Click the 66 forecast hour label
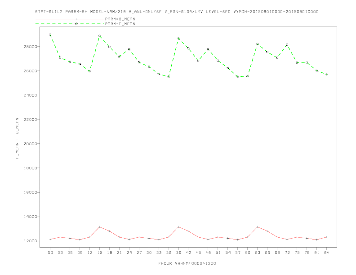This screenshot has width=356, height=275. pyautogui.click(x=267, y=253)
